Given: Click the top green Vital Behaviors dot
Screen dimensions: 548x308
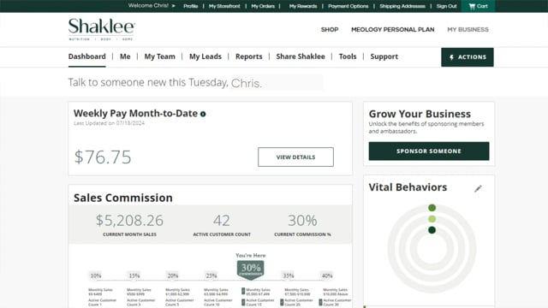Looking at the screenshot, I should point(432,208).
